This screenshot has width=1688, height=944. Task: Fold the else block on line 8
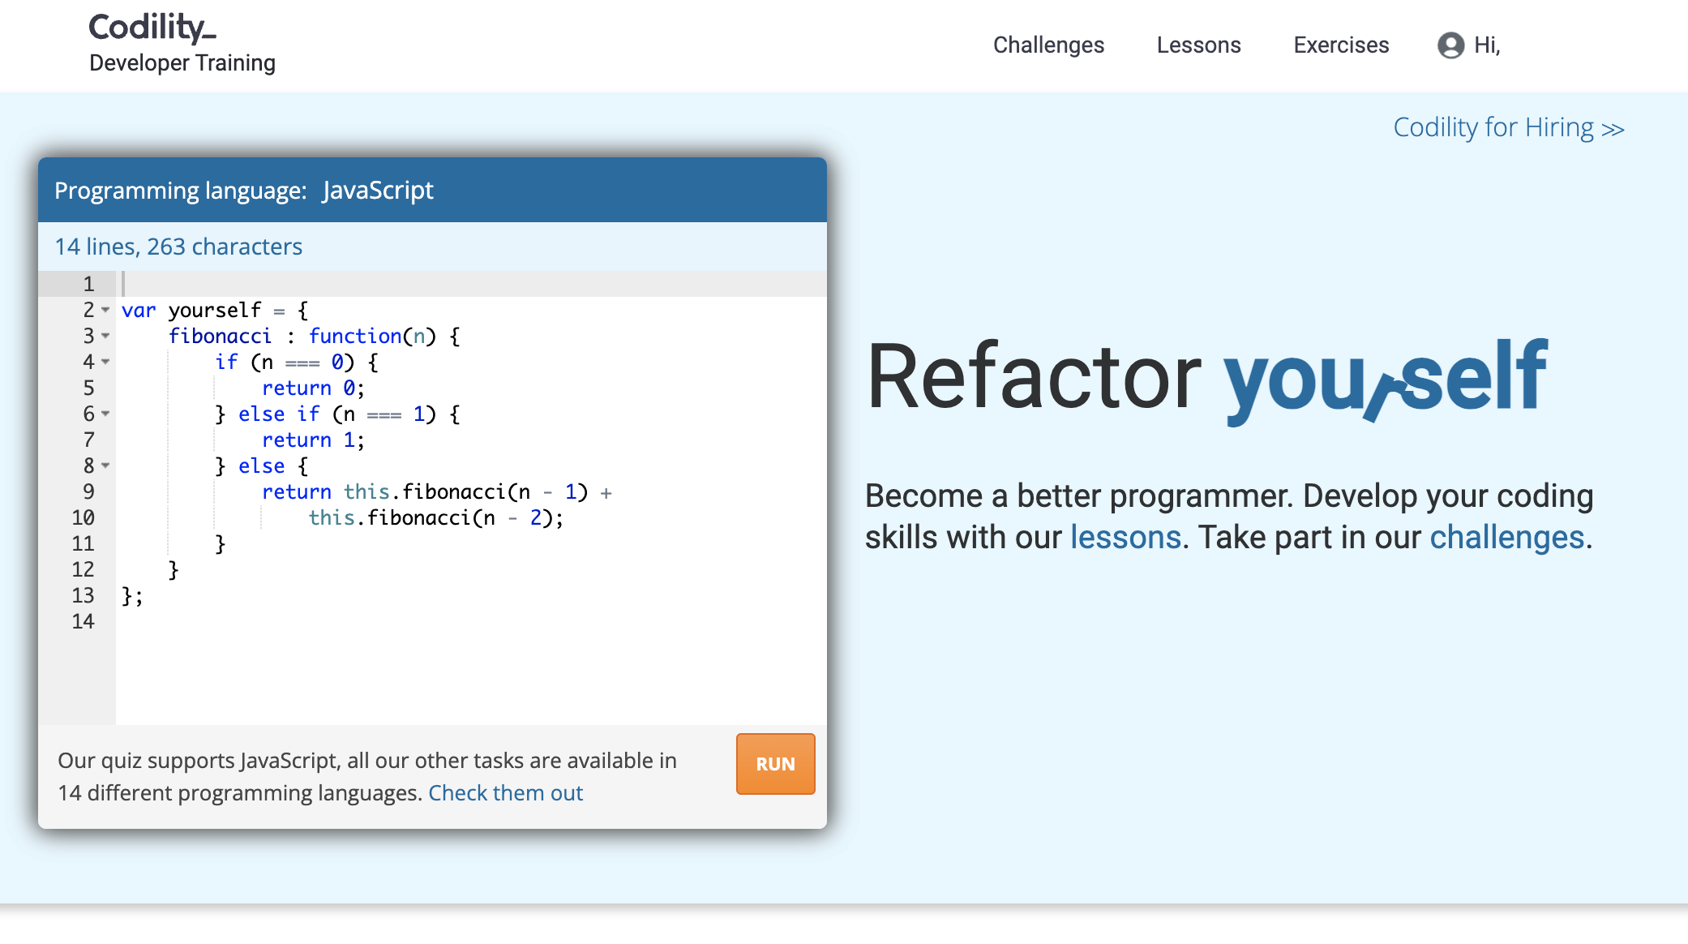pos(105,466)
